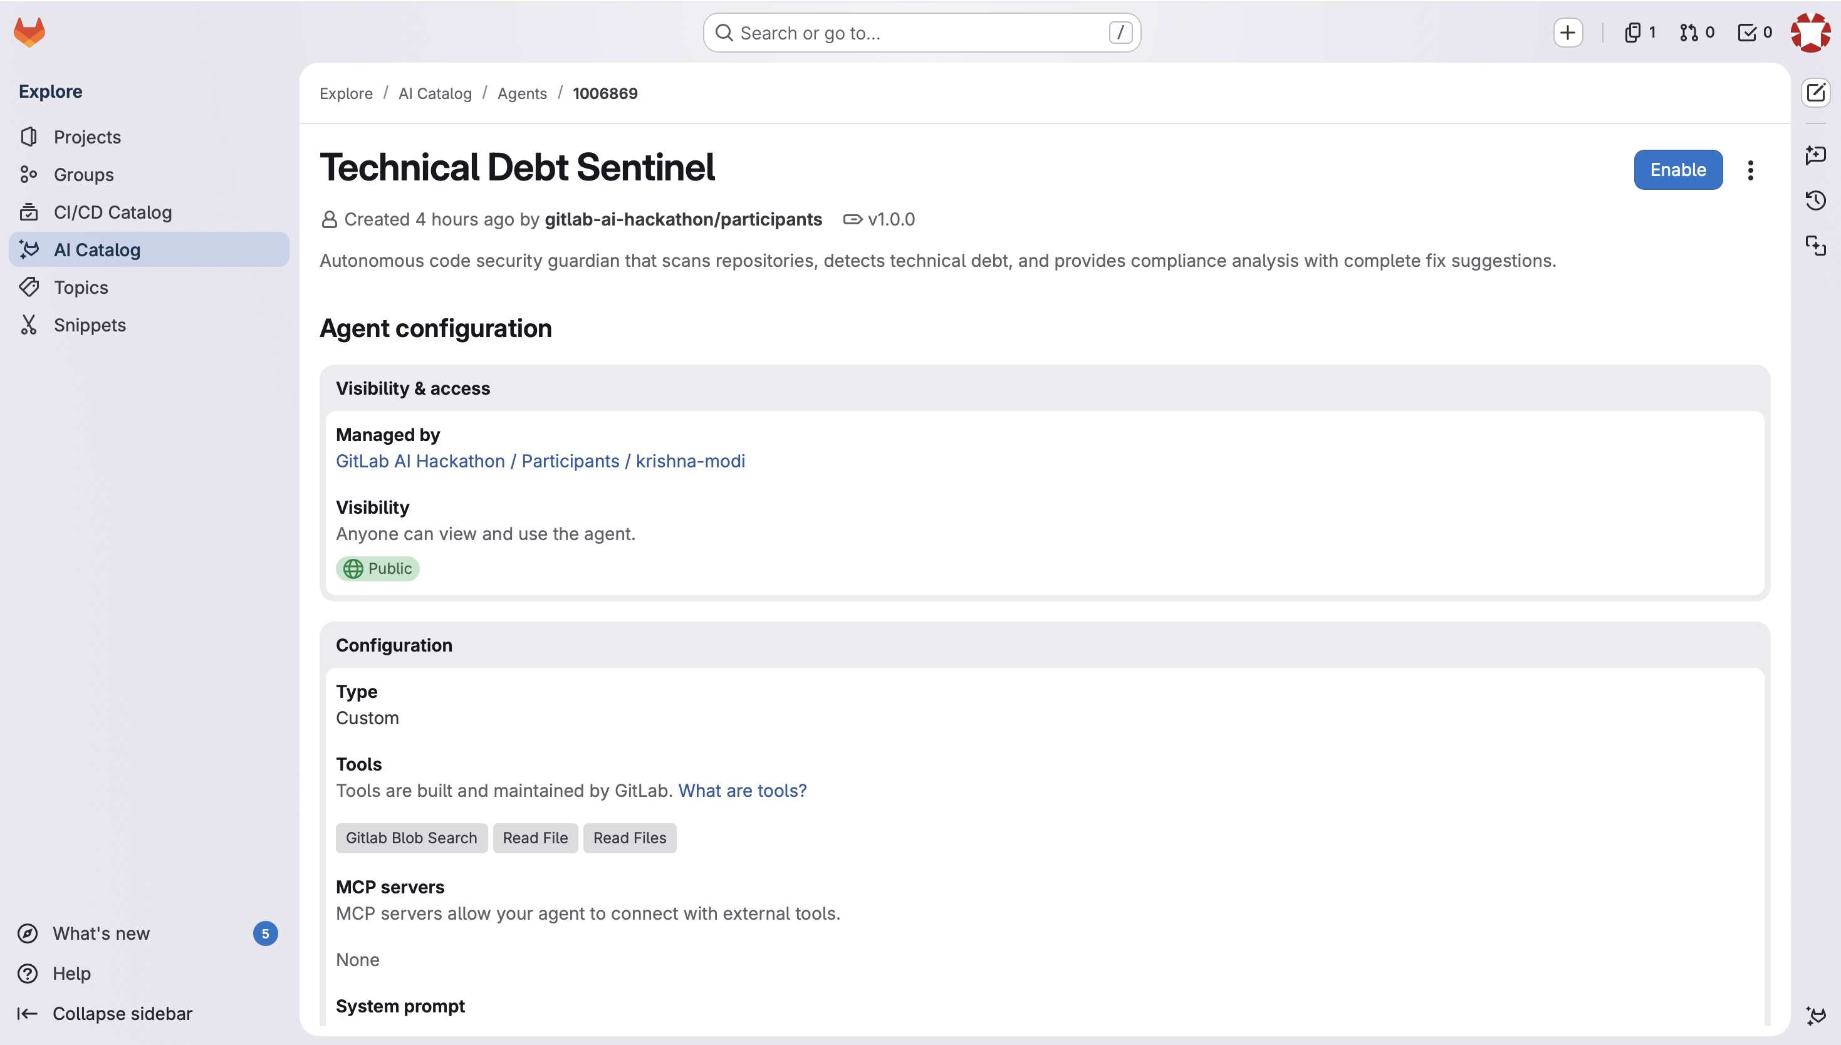Open agent actions kebab menu
Image resolution: width=1841 pixels, height=1045 pixels.
(x=1751, y=170)
